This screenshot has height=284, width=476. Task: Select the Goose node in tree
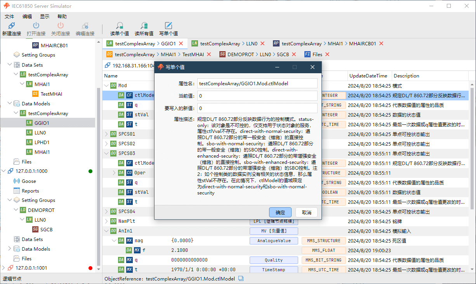[x=29, y=181]
